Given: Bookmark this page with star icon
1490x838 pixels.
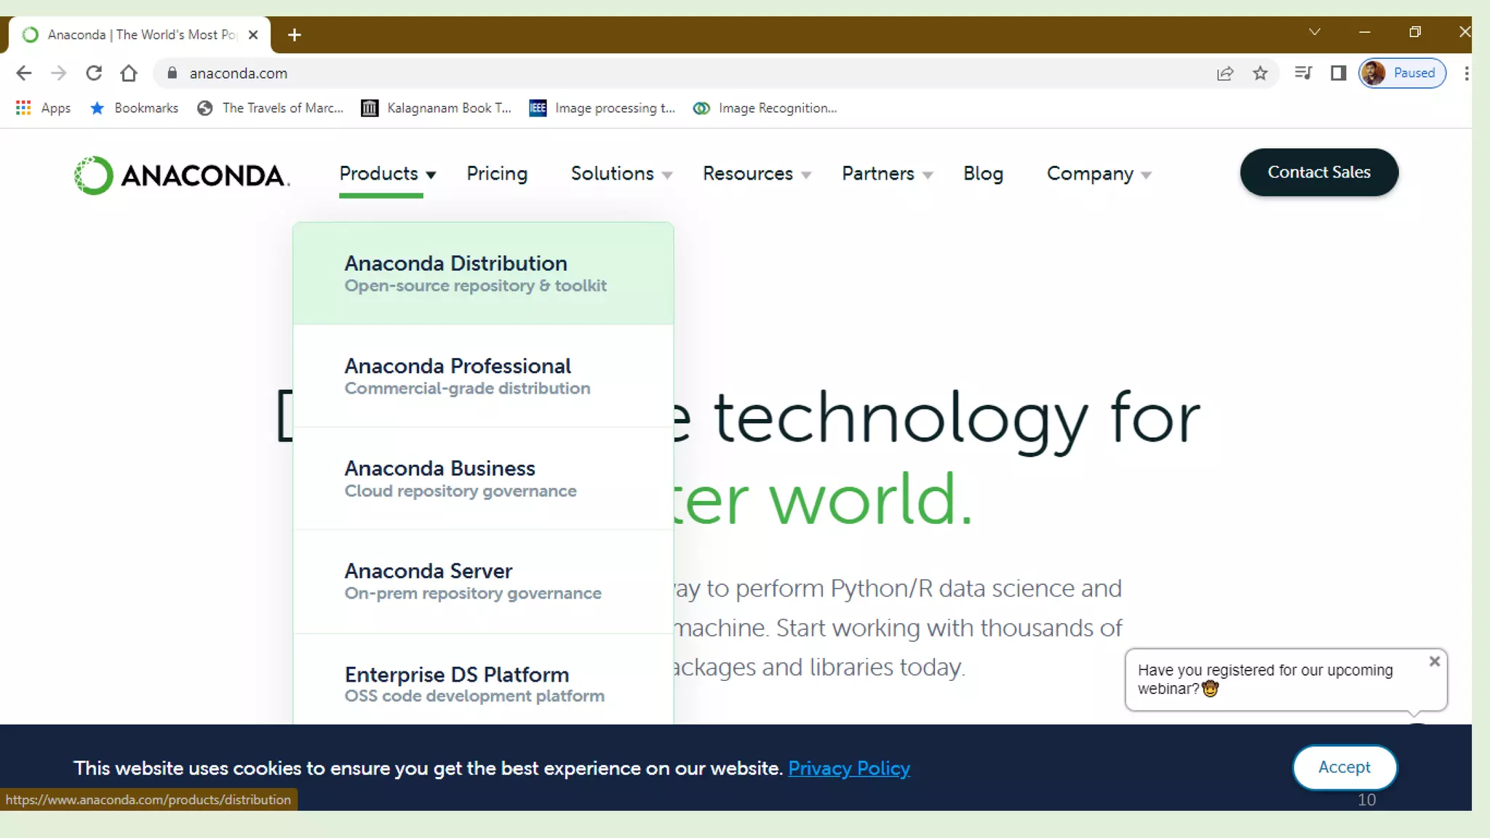Looking at the screenshot, I should (x=1260, y=73).
